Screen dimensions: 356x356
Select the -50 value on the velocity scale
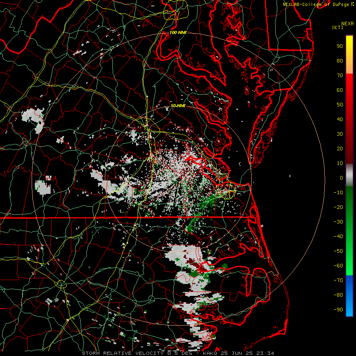pyautogui.click(x=338, y=251)
